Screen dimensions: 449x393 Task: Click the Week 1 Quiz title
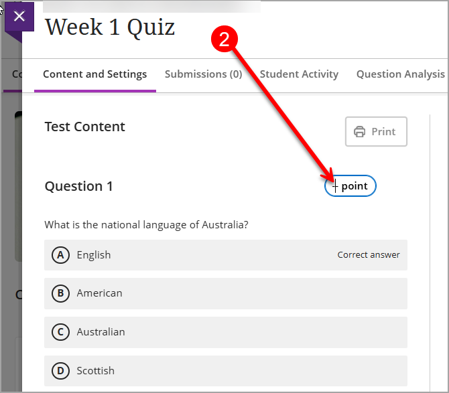pyautogui.click(x=110, y=27)
